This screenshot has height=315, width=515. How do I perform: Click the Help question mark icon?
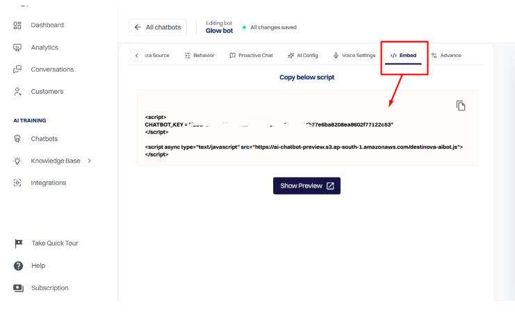pos(18,266)
